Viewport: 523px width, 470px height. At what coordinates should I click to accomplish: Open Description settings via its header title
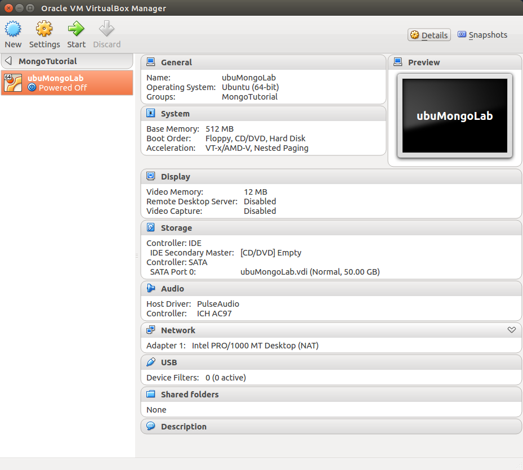coord(184,427)
